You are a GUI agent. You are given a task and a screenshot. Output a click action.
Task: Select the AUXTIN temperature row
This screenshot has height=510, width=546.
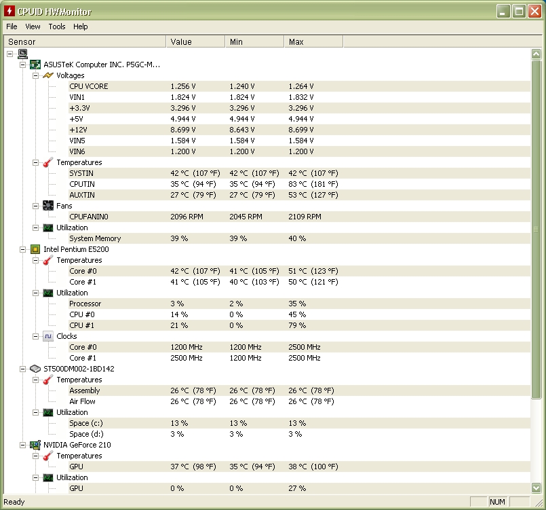pyautogui.click(x=300, y=195)
